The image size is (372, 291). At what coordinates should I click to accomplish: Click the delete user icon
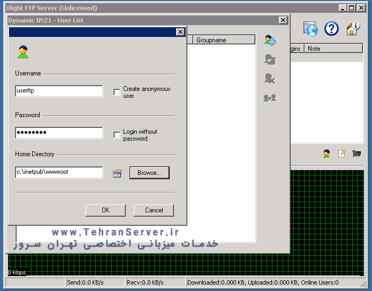pyautogui.click(x=270, y=79)
